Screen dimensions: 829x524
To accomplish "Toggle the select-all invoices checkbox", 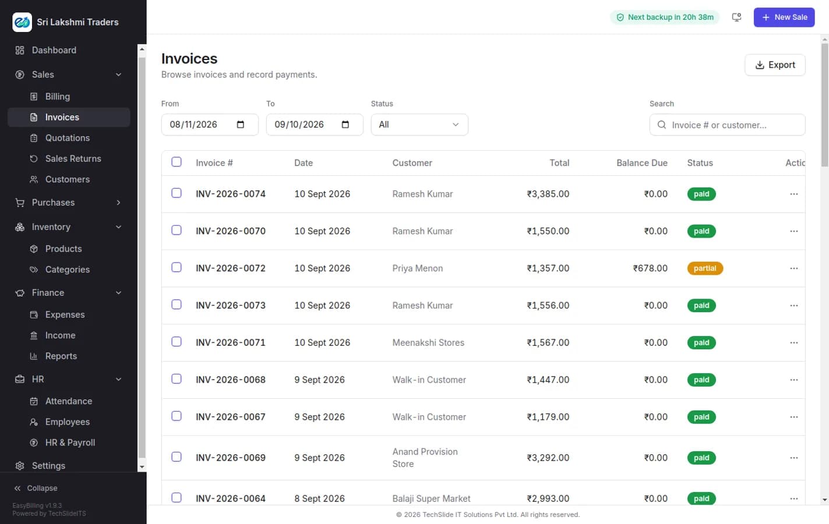I will click(x=177, y=162).
